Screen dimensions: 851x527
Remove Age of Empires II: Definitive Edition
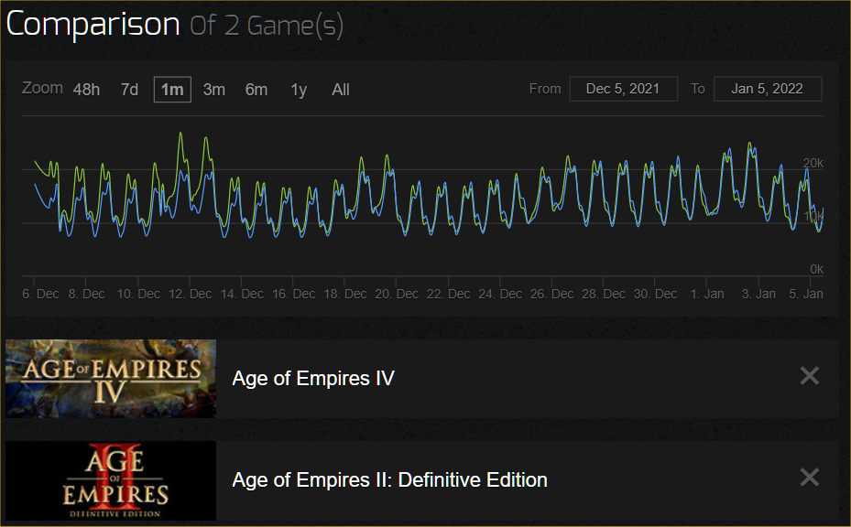click(x=809, y=478)
